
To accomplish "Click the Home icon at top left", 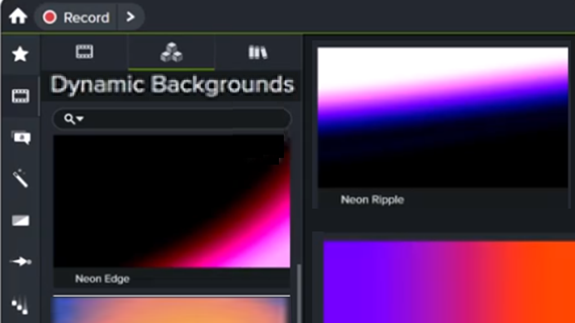I will 17,17.
